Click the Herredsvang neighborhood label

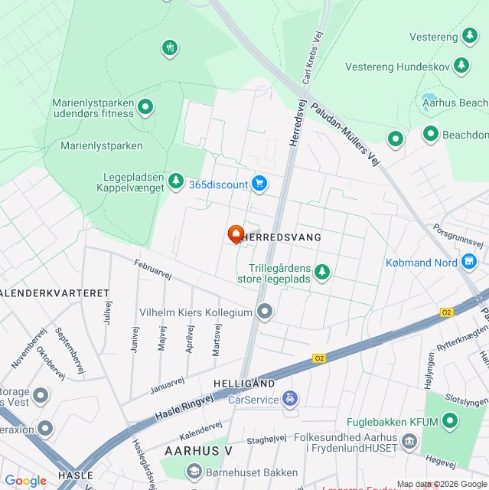coord(282,237)
